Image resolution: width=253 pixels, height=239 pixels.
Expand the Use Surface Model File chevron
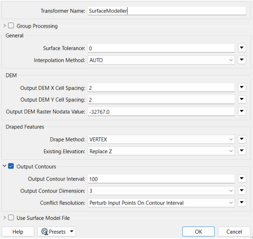pyautogui.click(x=4, y=217)
